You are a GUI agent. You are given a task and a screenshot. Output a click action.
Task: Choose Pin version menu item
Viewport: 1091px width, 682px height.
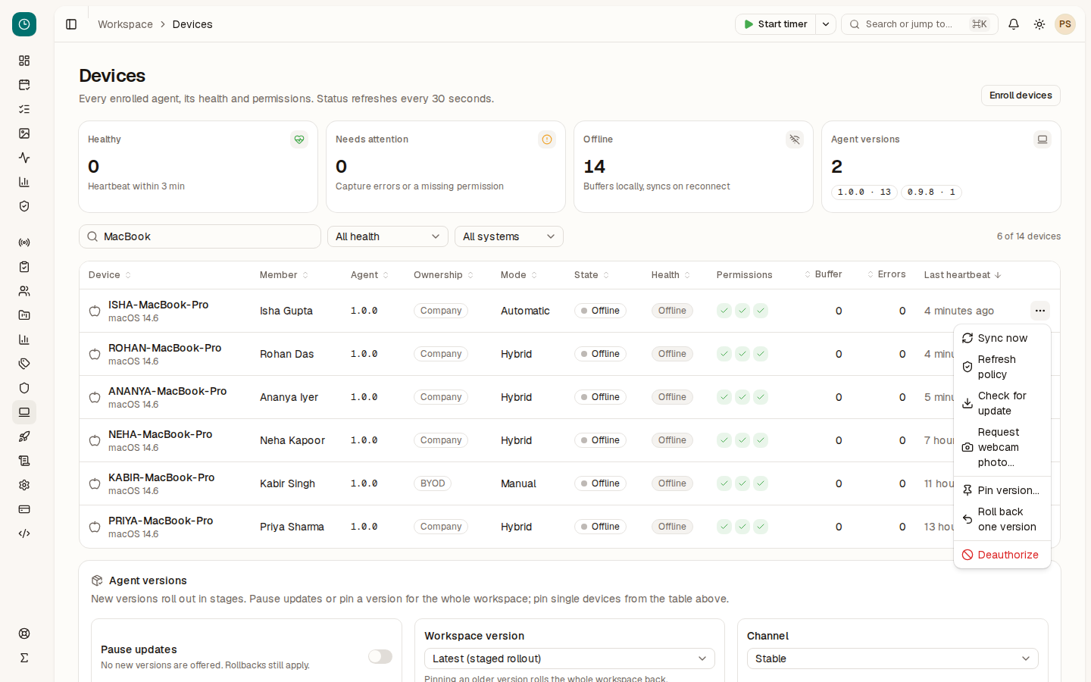(1002, 490)
